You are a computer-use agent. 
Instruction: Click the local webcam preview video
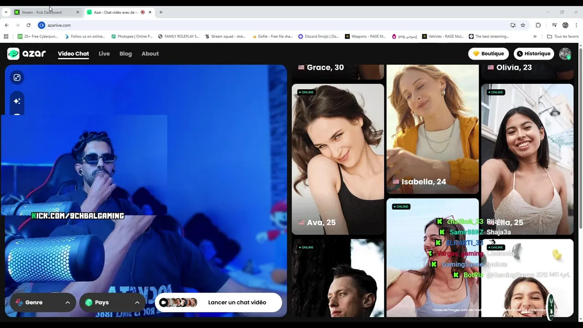tap(146, 190)
